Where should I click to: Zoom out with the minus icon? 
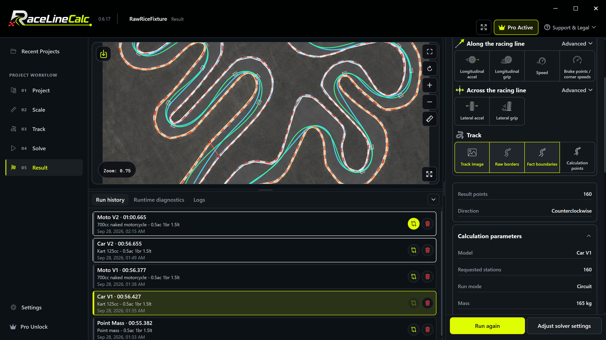tap(430, 102)
